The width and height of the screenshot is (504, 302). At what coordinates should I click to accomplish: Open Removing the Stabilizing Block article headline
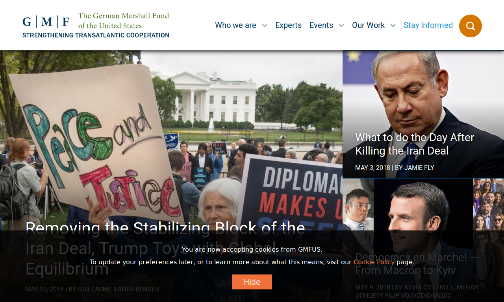tap(165, 249)
